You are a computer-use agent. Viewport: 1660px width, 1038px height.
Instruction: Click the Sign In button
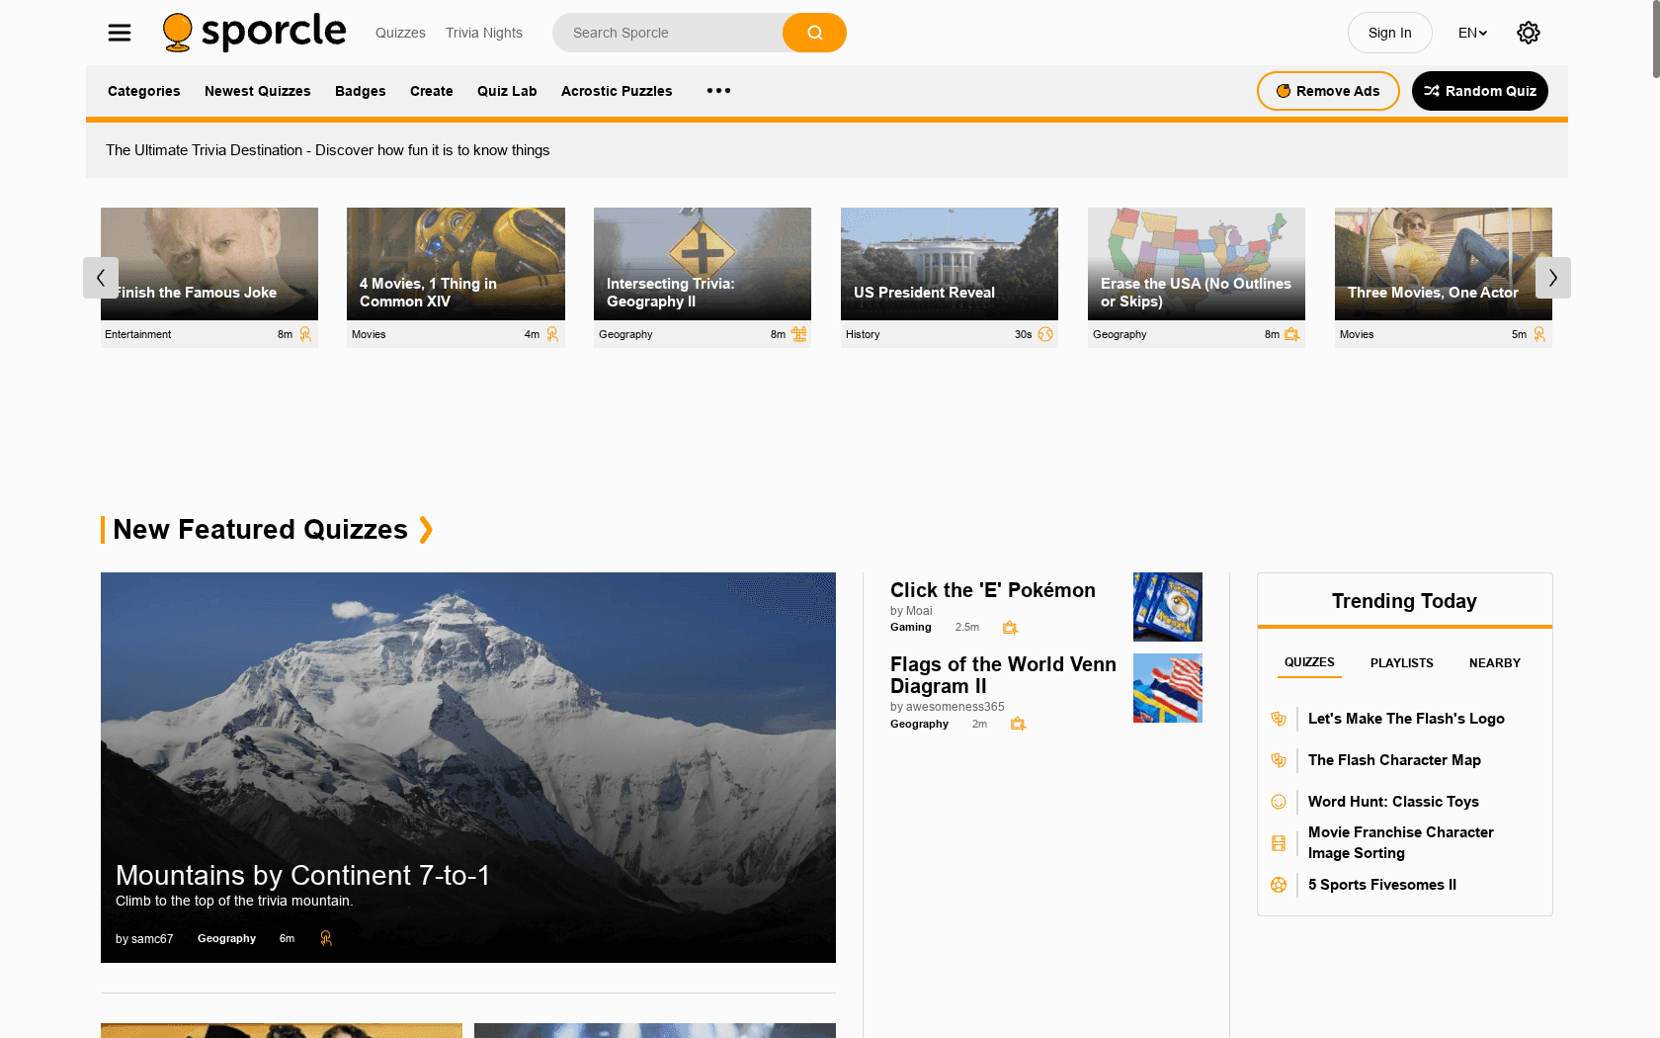[1389, 33]
